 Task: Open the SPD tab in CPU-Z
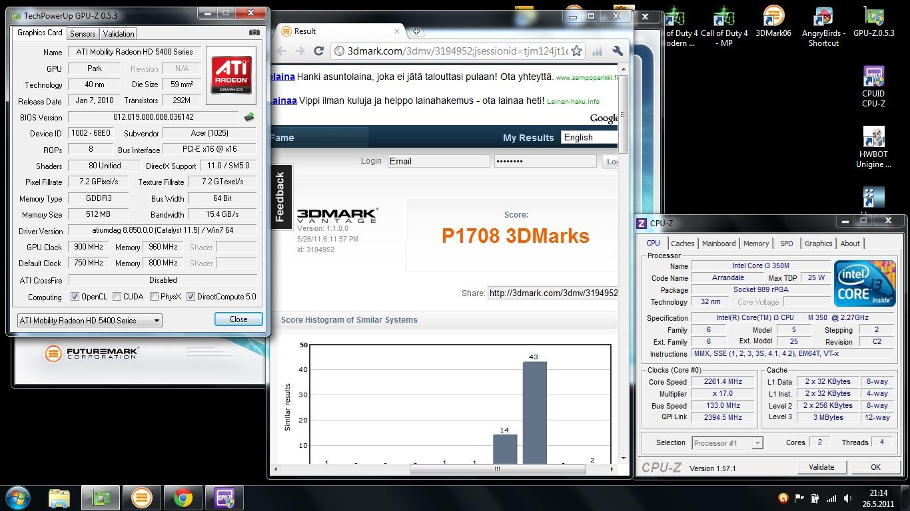(x=787, y=244)
